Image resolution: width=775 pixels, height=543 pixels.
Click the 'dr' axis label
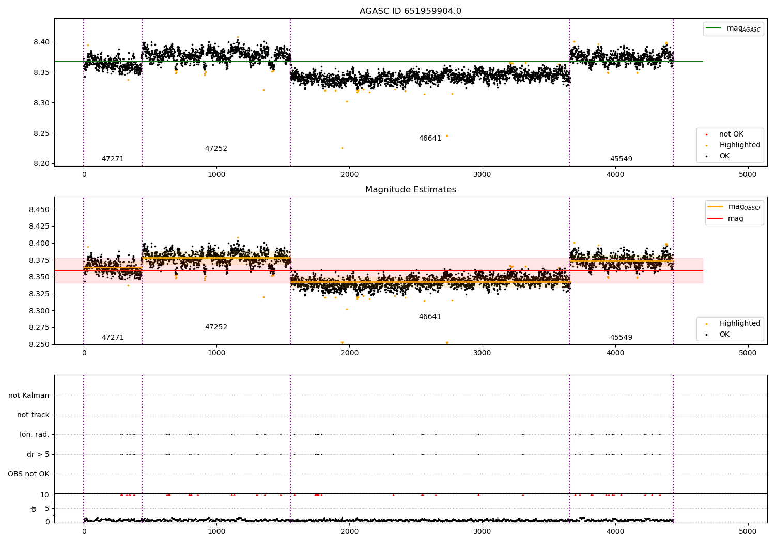(x=34, y=508)
